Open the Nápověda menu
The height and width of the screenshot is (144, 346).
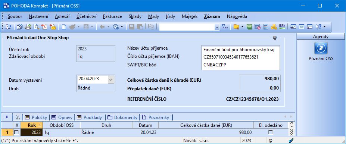click(237, 16)
